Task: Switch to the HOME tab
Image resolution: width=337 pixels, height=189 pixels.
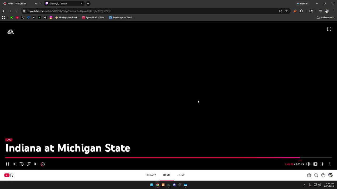Action: coord(166,175)
